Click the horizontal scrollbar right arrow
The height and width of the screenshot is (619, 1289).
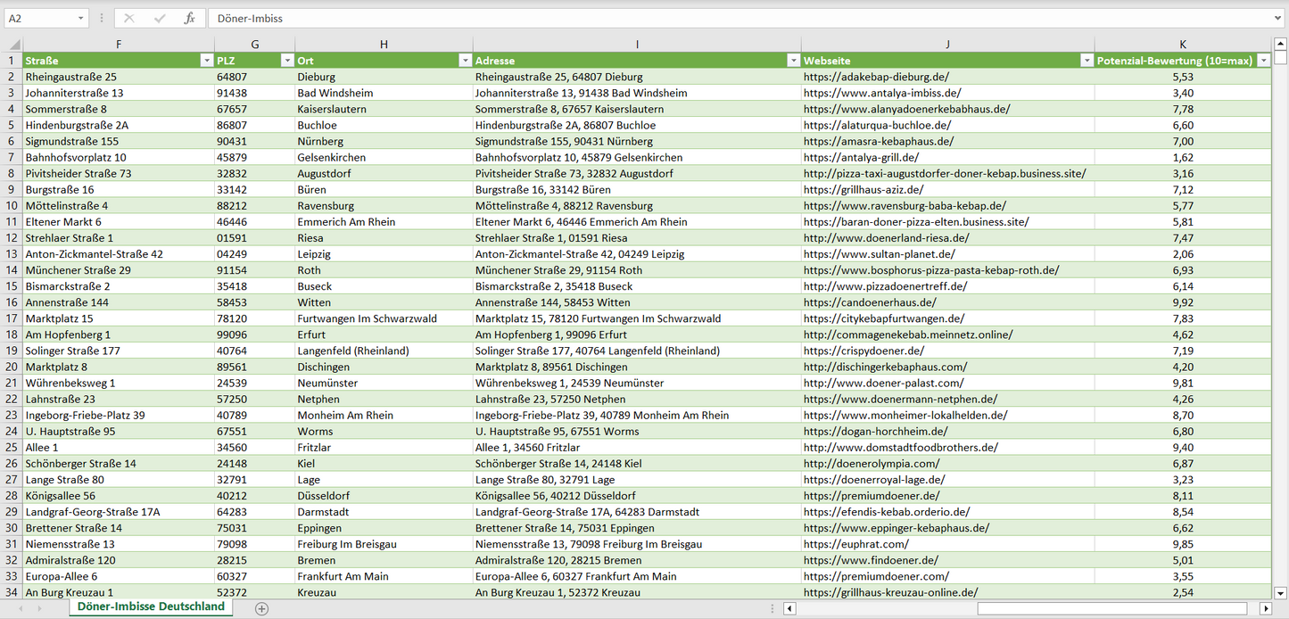tap(1265, 608)
